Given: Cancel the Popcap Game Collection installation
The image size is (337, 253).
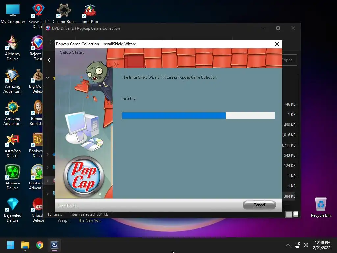Looking at the screenshot, I should [259, 205].
